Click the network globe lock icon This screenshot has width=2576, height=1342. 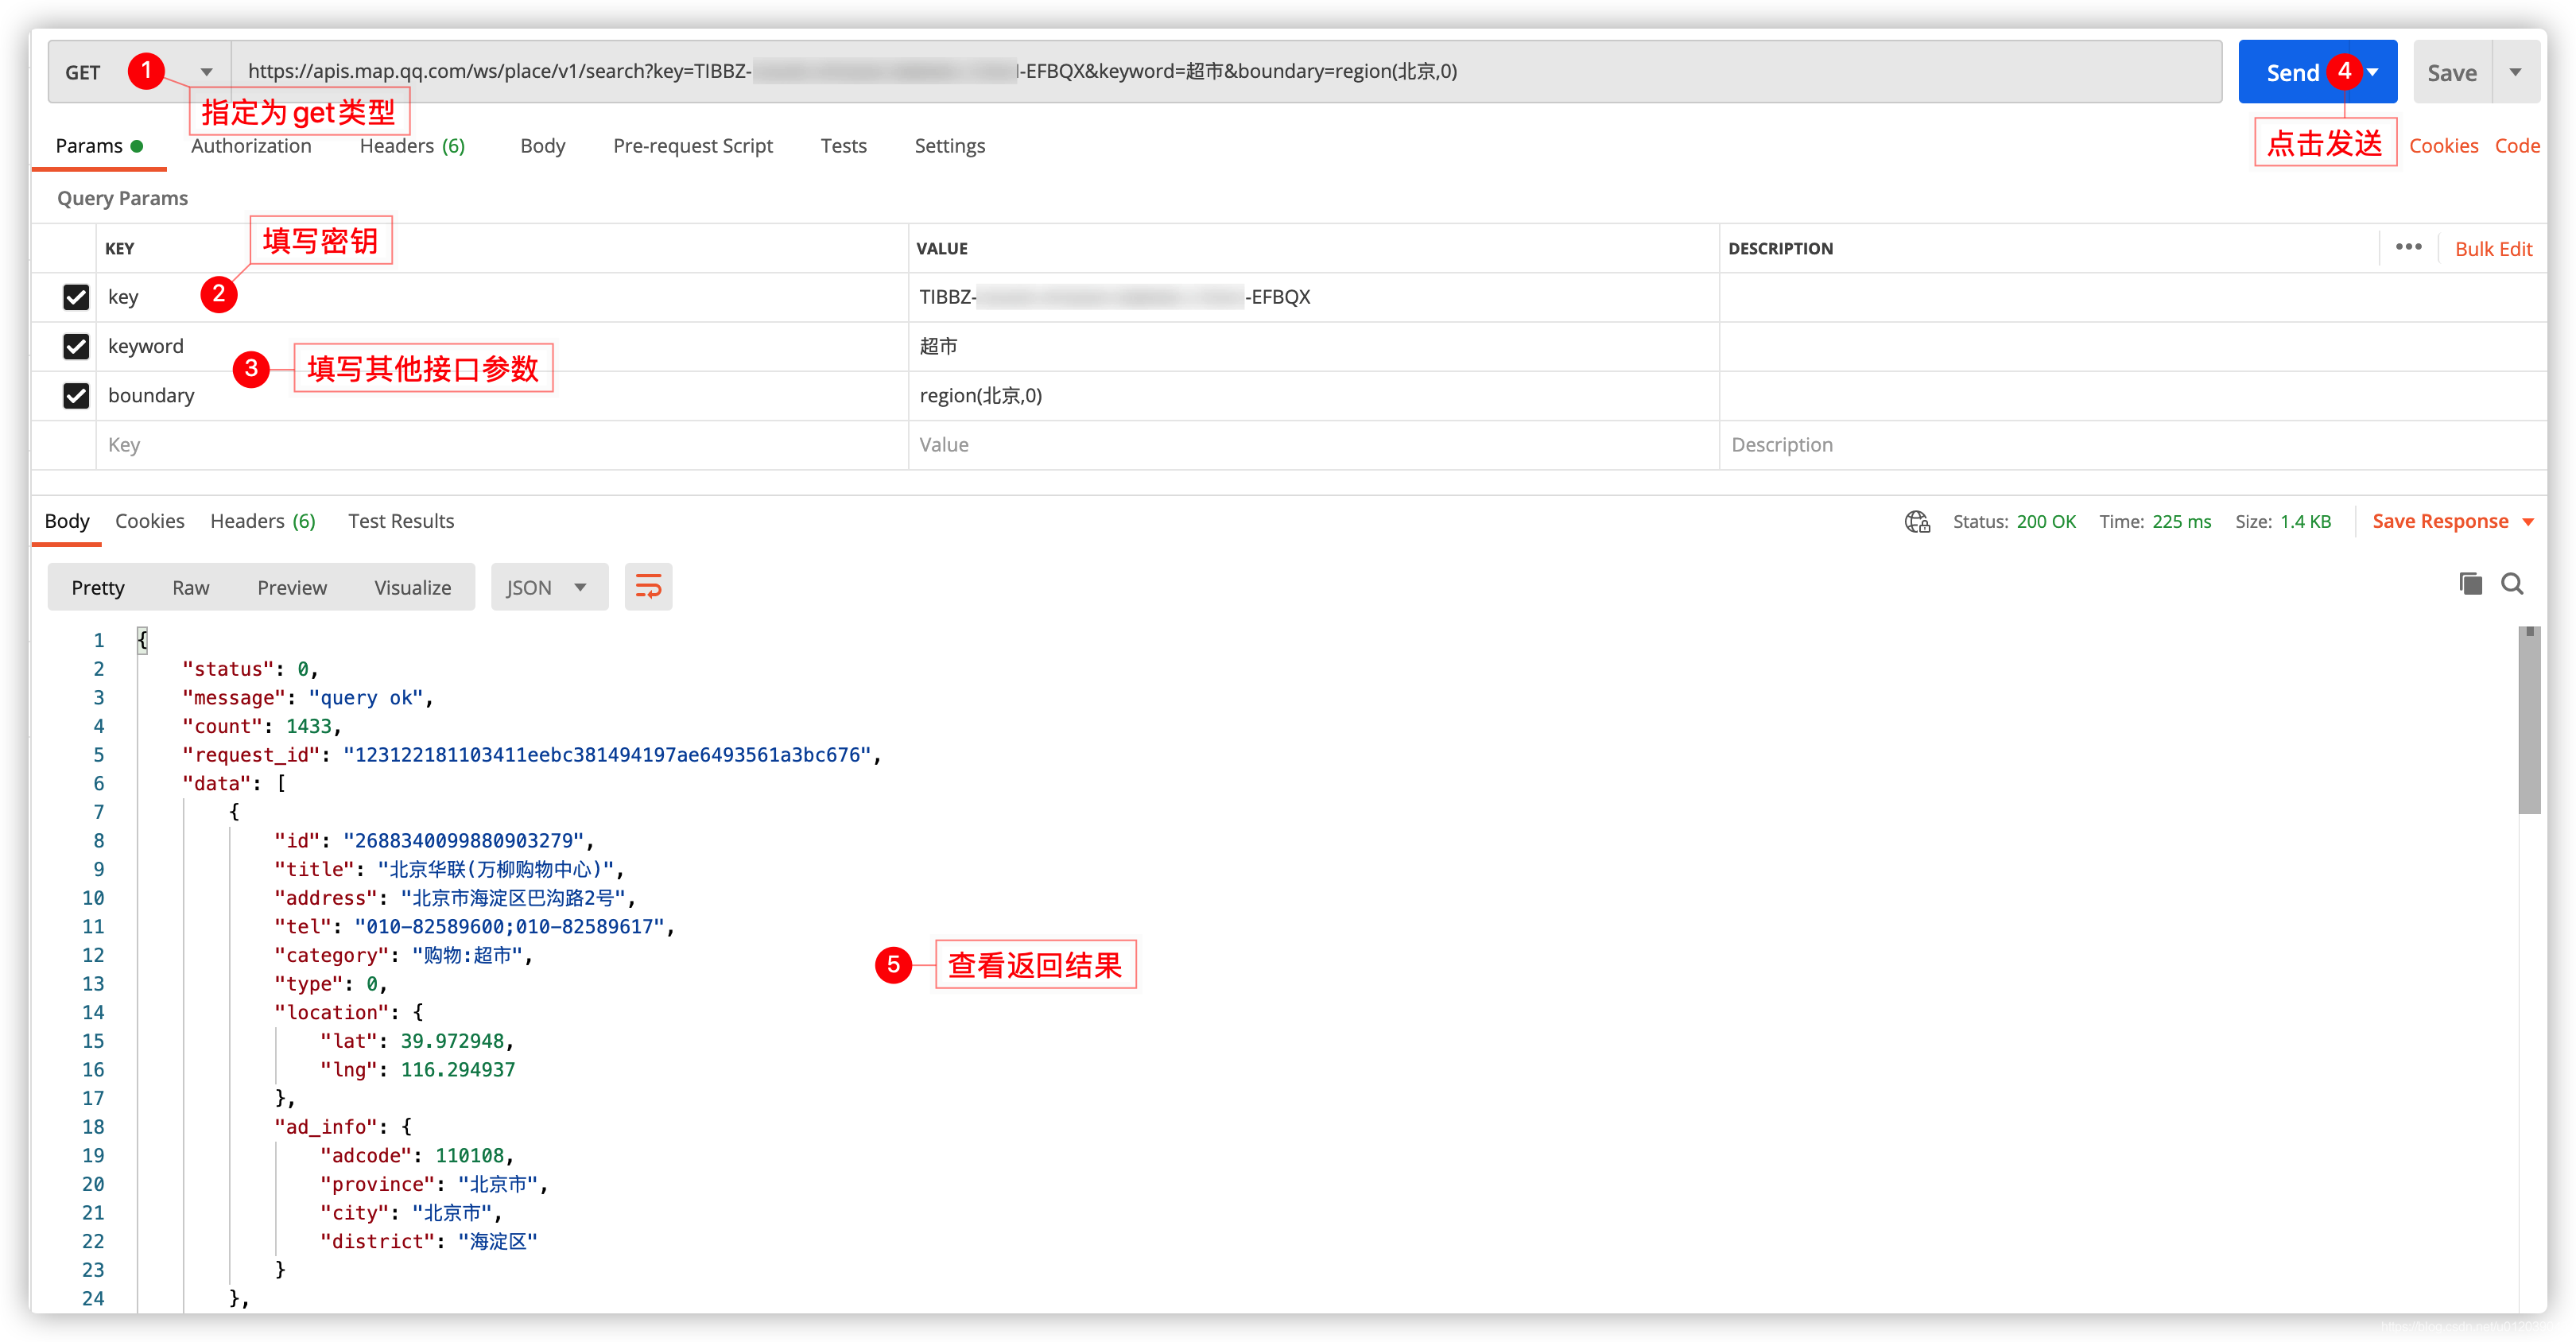tap(1916, 522)
